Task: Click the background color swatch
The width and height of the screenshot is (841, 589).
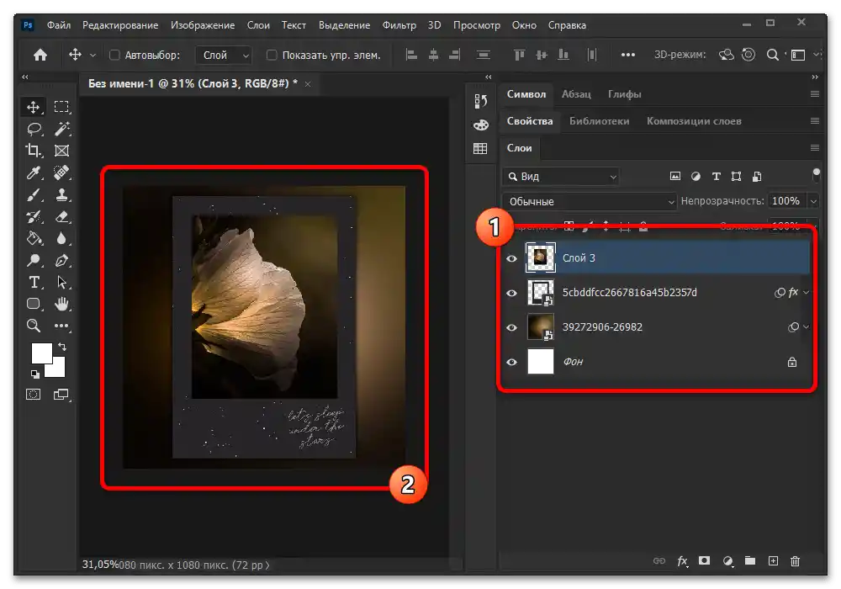Action: click(58, 371)
